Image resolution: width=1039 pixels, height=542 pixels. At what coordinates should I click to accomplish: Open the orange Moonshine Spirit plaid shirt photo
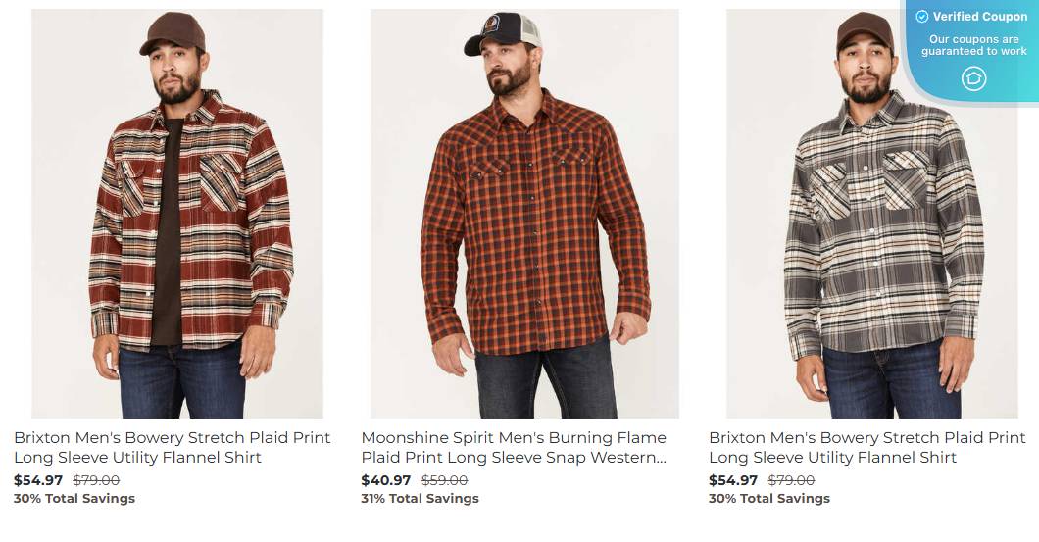524,214
